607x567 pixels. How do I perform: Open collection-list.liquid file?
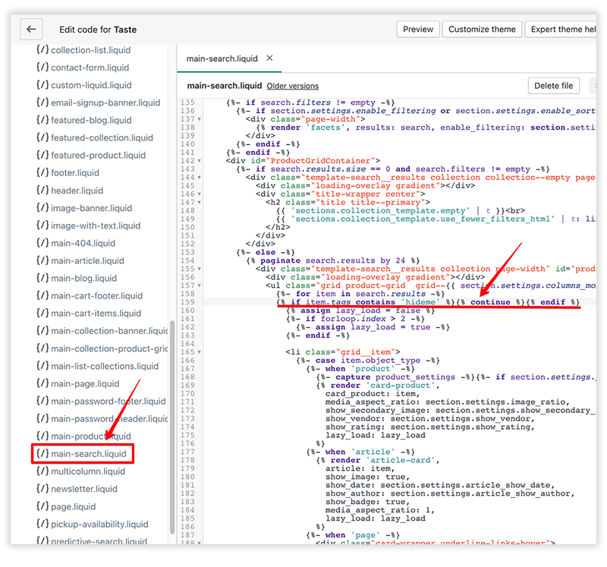pyautogui.click(x=83, y=50)
